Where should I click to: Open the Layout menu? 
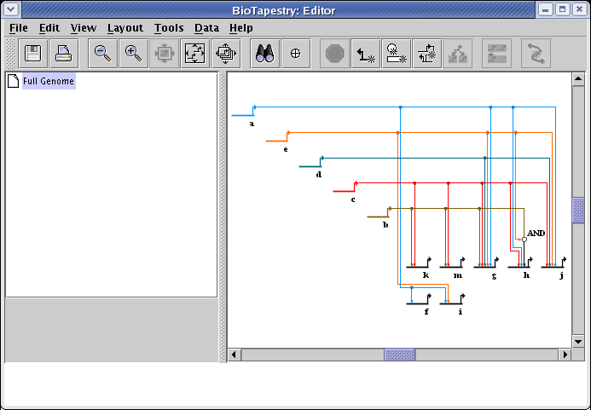[125, 28]
